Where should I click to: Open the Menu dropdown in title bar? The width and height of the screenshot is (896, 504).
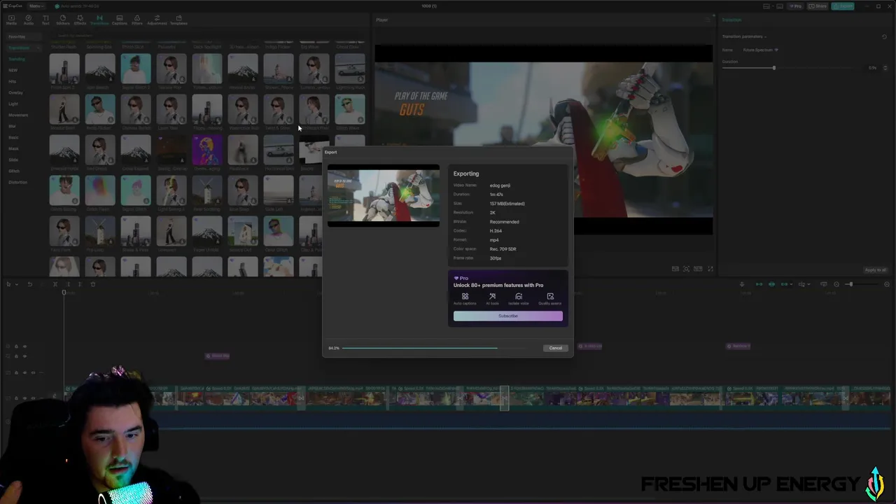(x=36, y=6)
